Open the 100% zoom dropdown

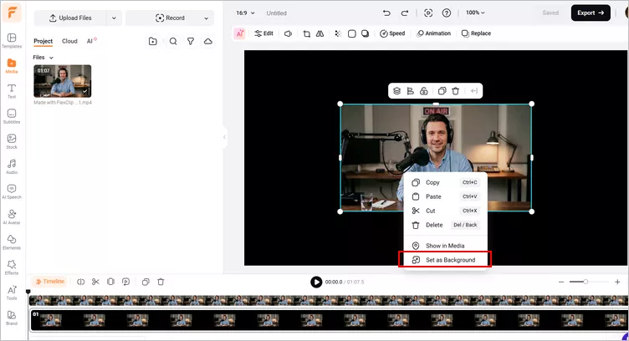coord(475,13)
